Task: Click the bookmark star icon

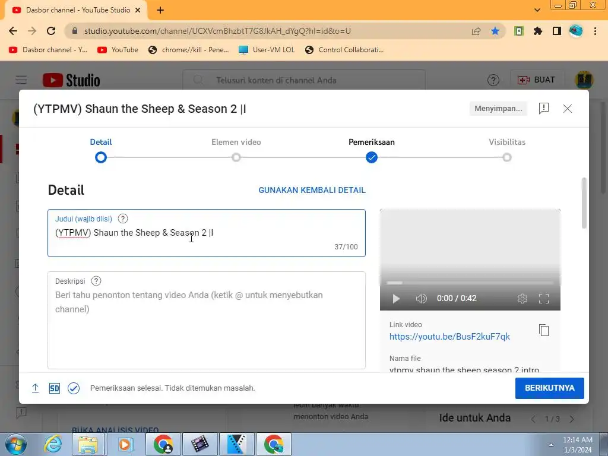Action: click(495, 31)
